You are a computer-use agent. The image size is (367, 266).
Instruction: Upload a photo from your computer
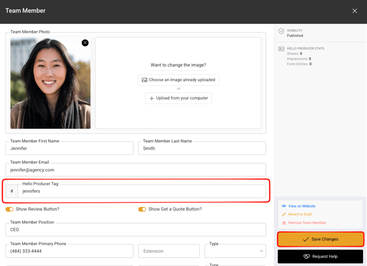tap(178, 99)
